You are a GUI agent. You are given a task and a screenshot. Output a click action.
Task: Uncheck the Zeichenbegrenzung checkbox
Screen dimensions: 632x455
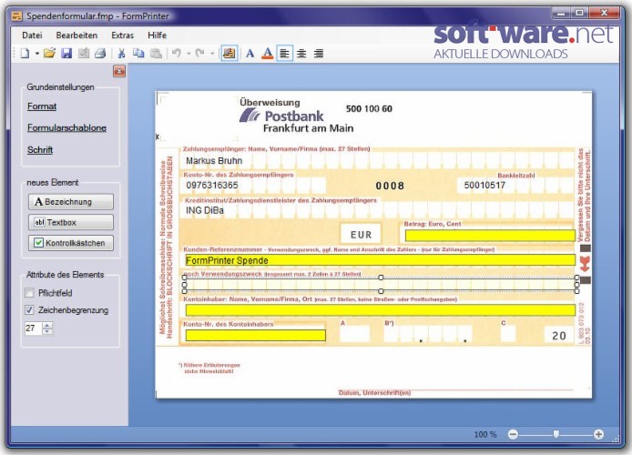pos(29,310)
